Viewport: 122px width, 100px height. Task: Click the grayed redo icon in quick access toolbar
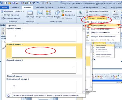click(43, 3)
